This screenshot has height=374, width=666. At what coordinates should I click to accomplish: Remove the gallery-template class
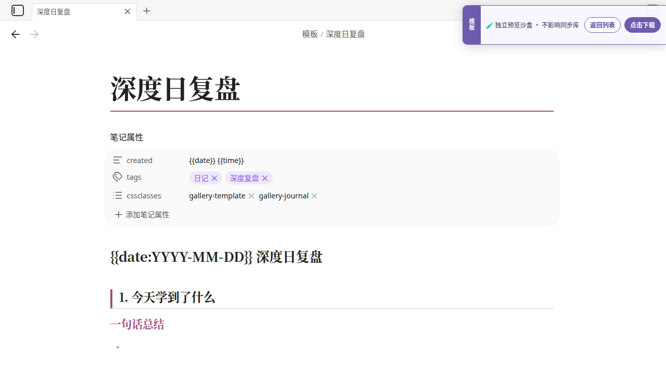pyautogui.click(x=251, y=196)
